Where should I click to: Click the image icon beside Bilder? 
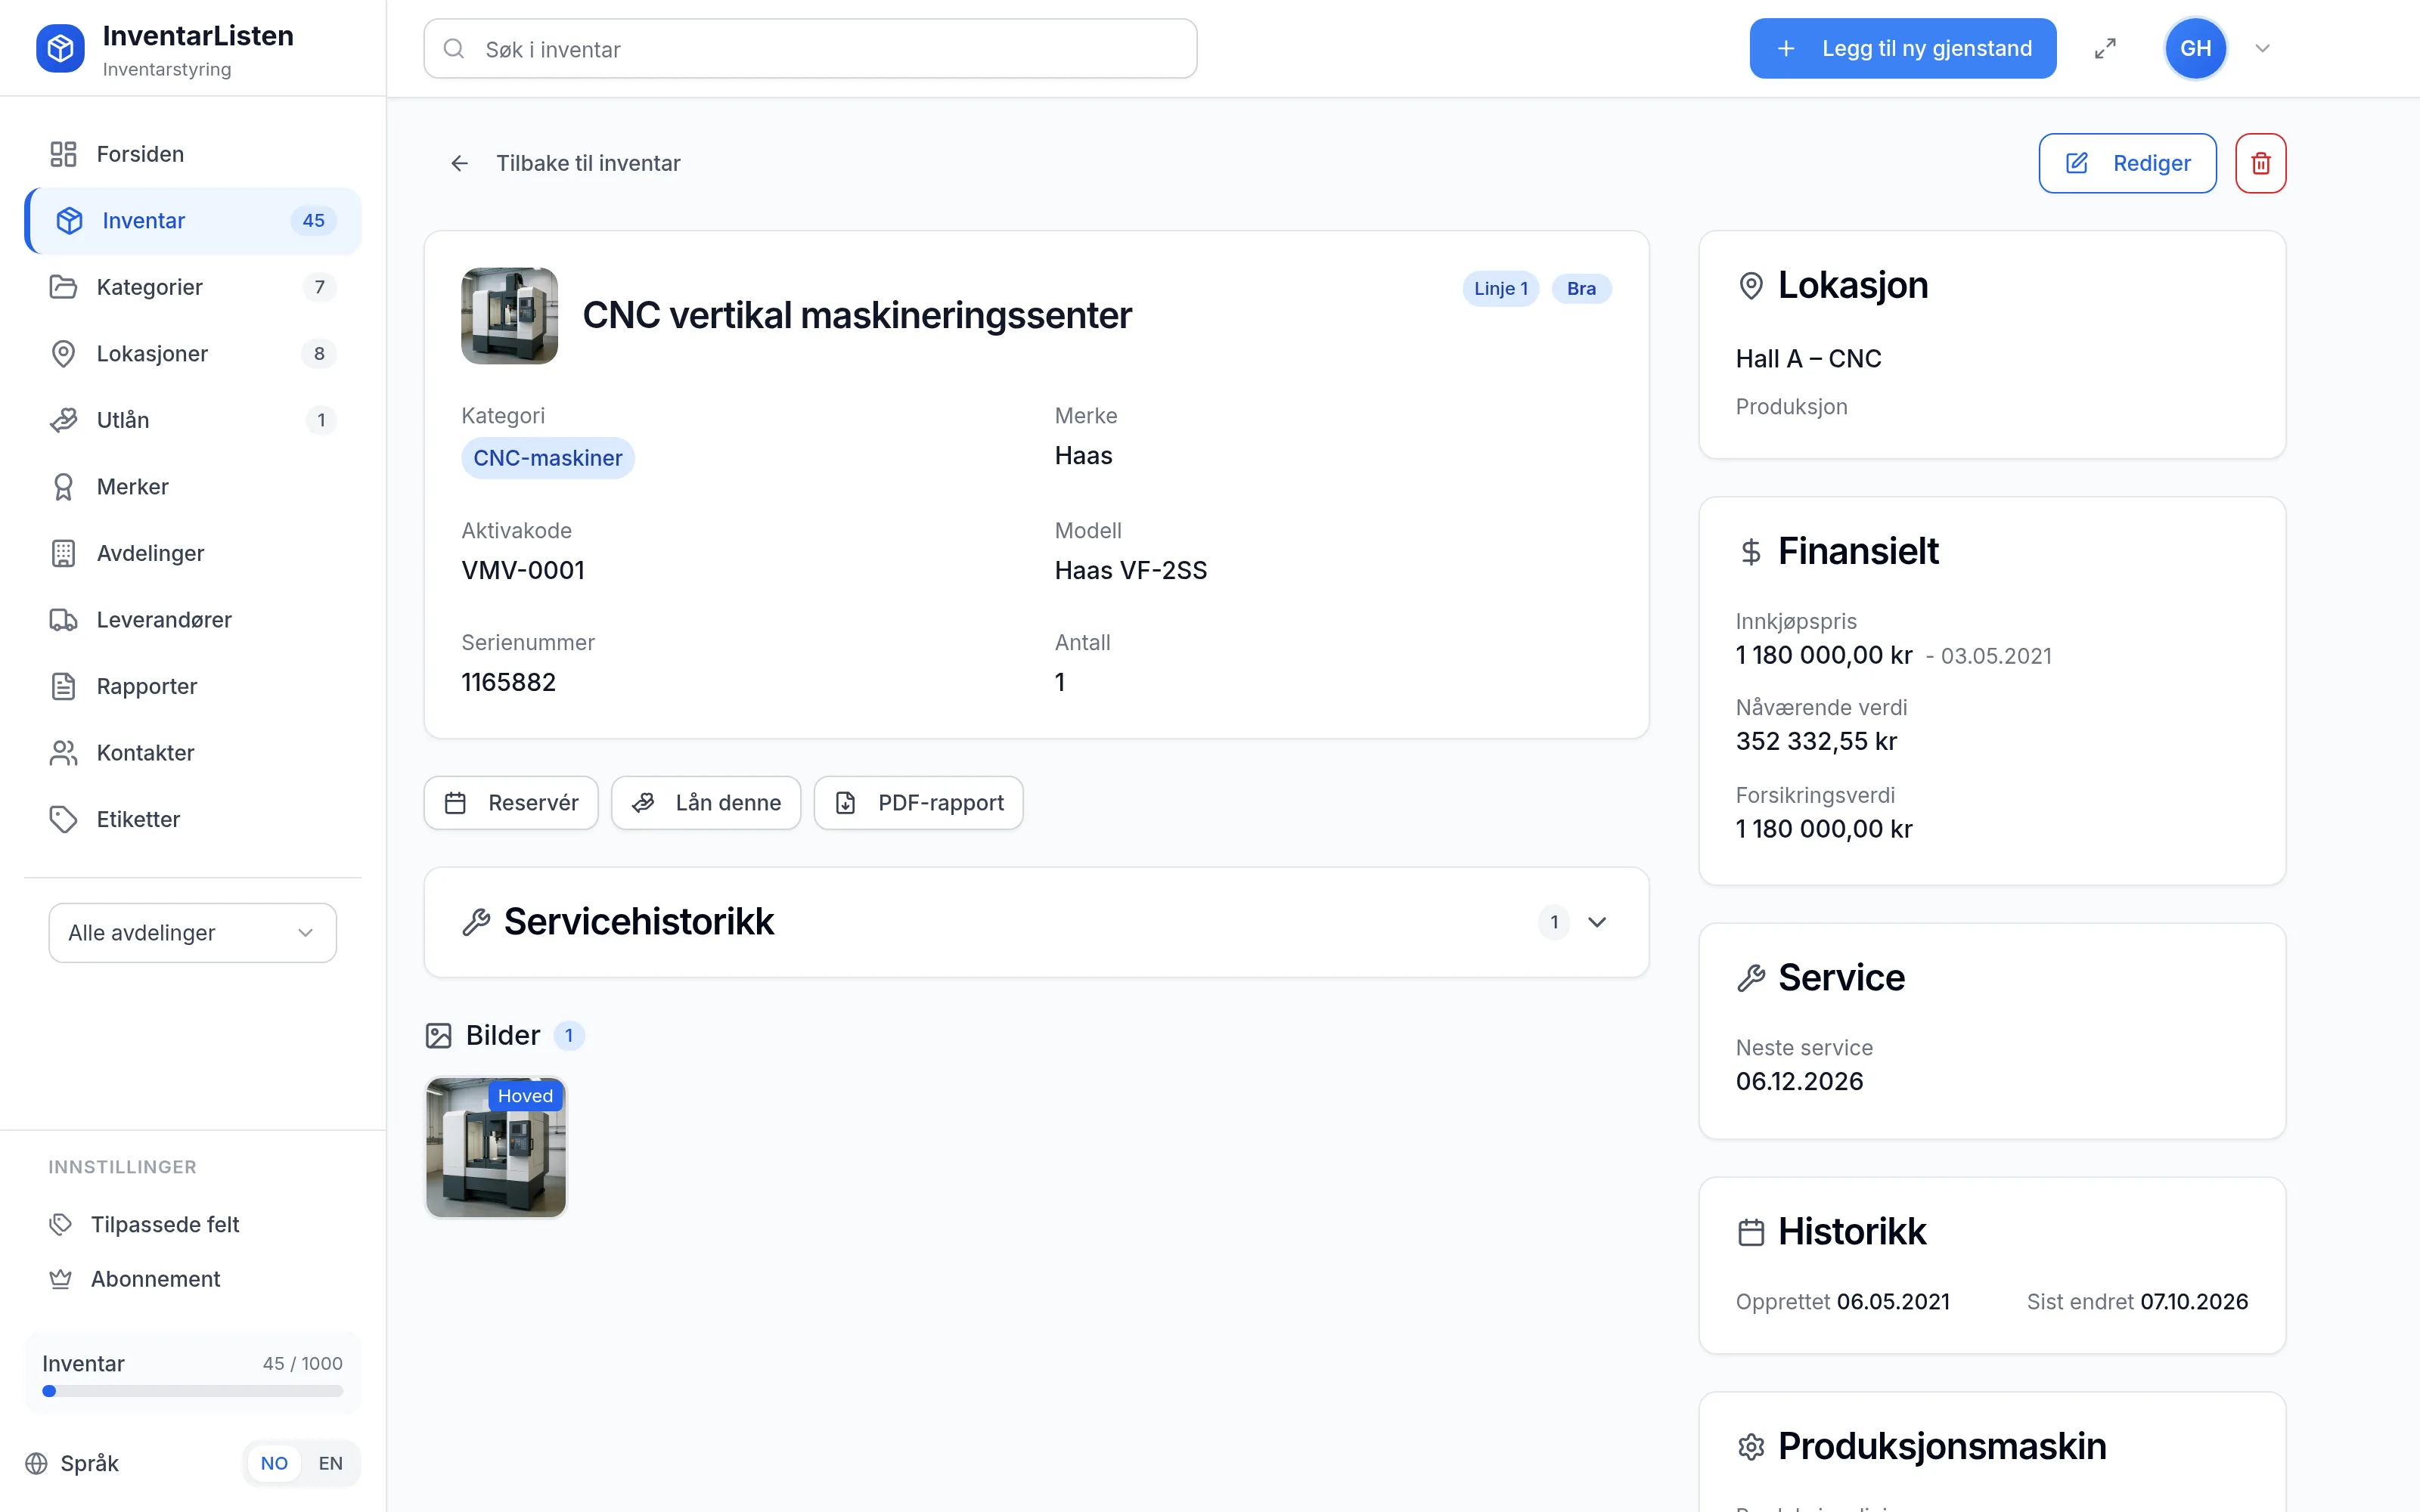pyautogui.click(x=438, y=1035)
